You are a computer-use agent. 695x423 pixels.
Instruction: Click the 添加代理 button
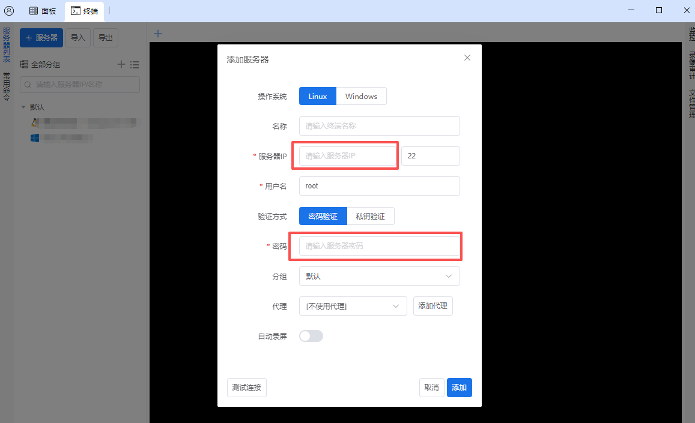point(432,306)
